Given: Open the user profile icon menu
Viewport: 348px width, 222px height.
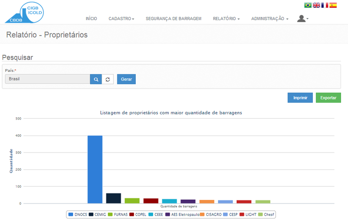Looking at the screenshot, I should click(x=302, y=19).
